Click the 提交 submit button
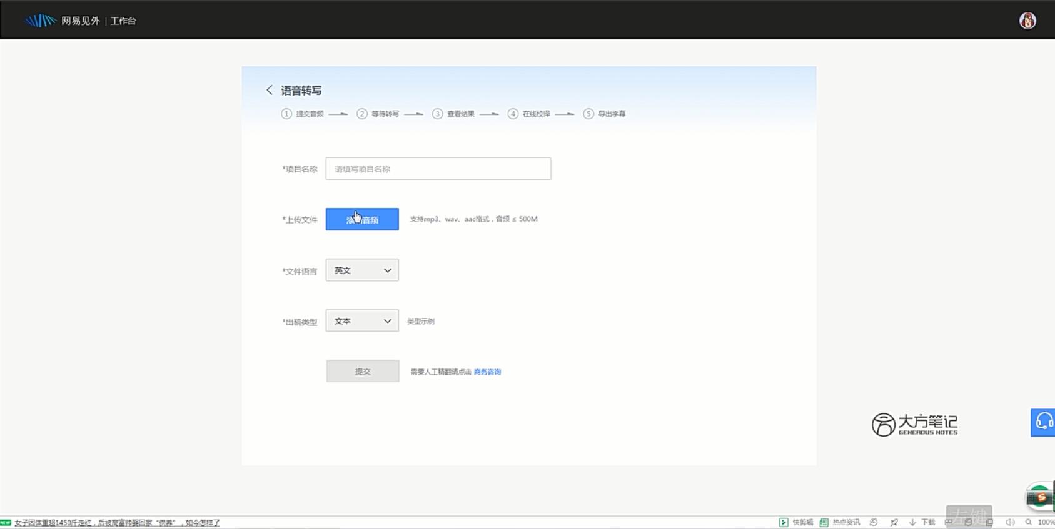This screenshot has width=1055, height=529. 363,371
